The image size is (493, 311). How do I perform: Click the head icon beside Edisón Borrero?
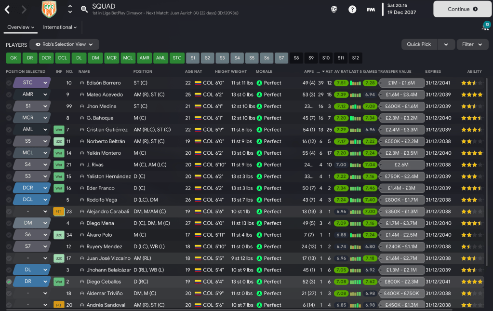pos(82,83)
